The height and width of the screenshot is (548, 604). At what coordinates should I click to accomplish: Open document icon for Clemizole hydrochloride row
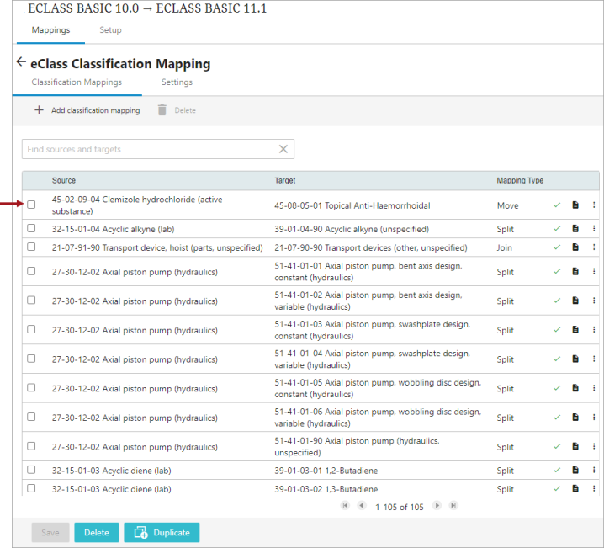[575, 205]
